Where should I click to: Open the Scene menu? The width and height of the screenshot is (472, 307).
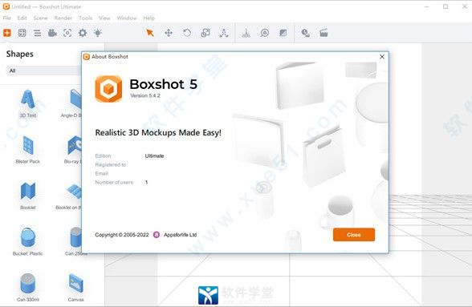coord(41,18)
